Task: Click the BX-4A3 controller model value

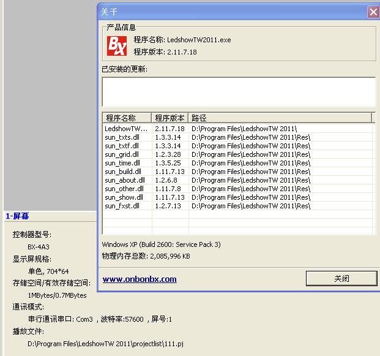Action: (39, 247)
